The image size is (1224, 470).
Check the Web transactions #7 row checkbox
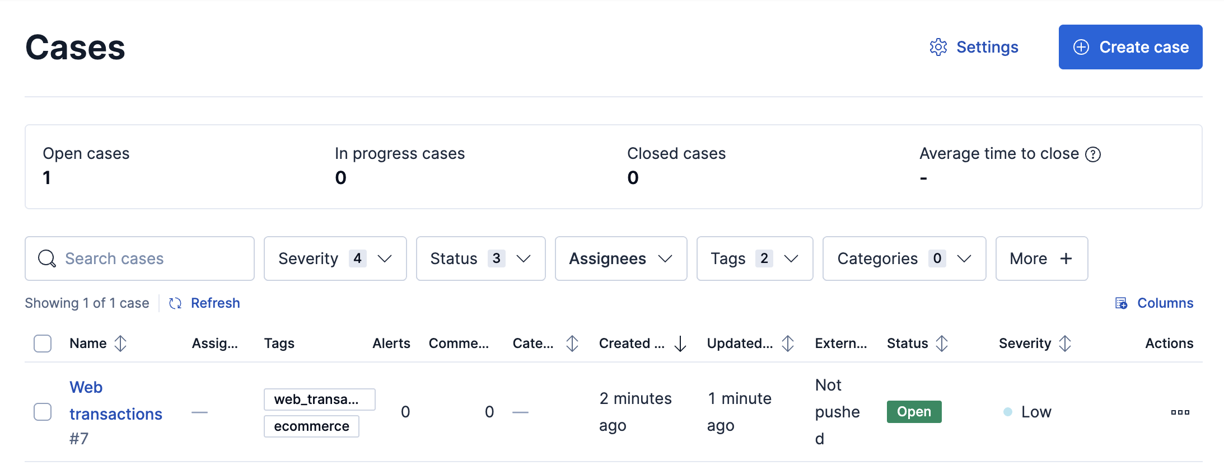coord(42,412)
